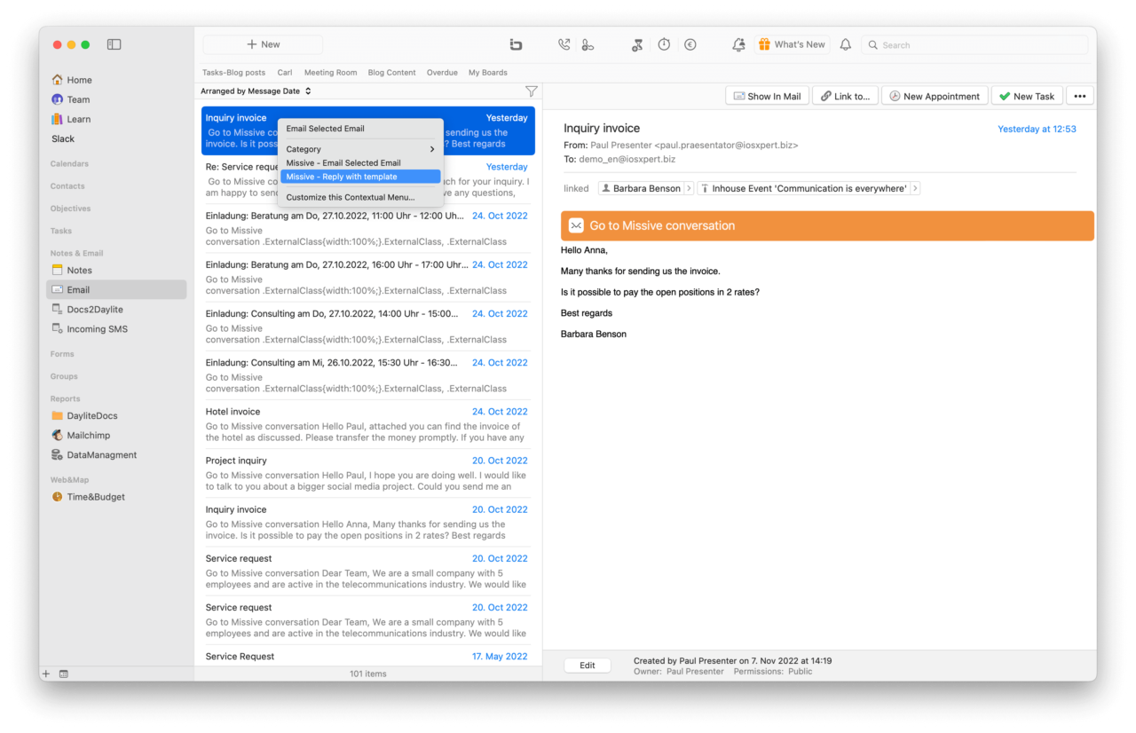Open Go to Missive conversation banner
This screenshot has width=1136, height=733.
pos(826,225)
